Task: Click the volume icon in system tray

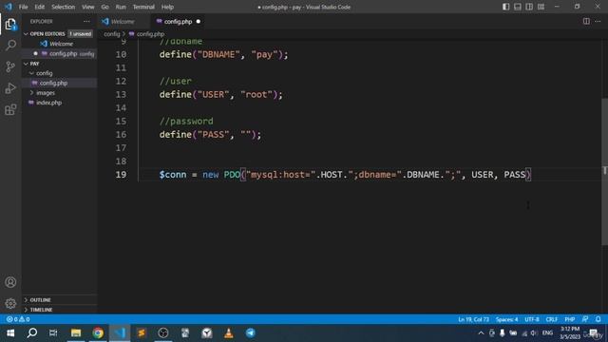Action: (534, 333)
